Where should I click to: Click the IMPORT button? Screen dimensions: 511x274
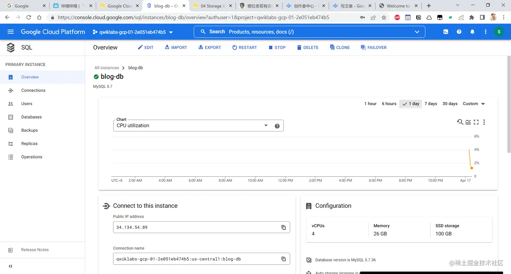(x=176, y=48)
